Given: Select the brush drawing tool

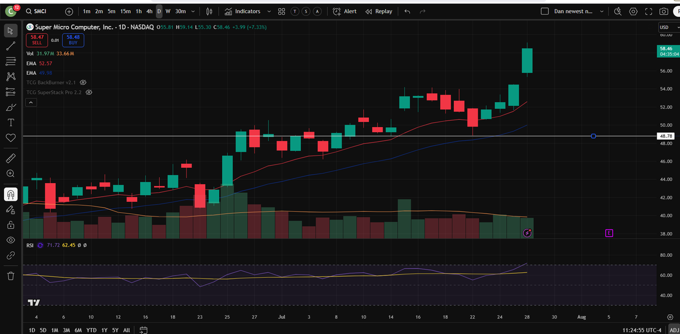Looking at the screenshot, I should coord(10,107).
